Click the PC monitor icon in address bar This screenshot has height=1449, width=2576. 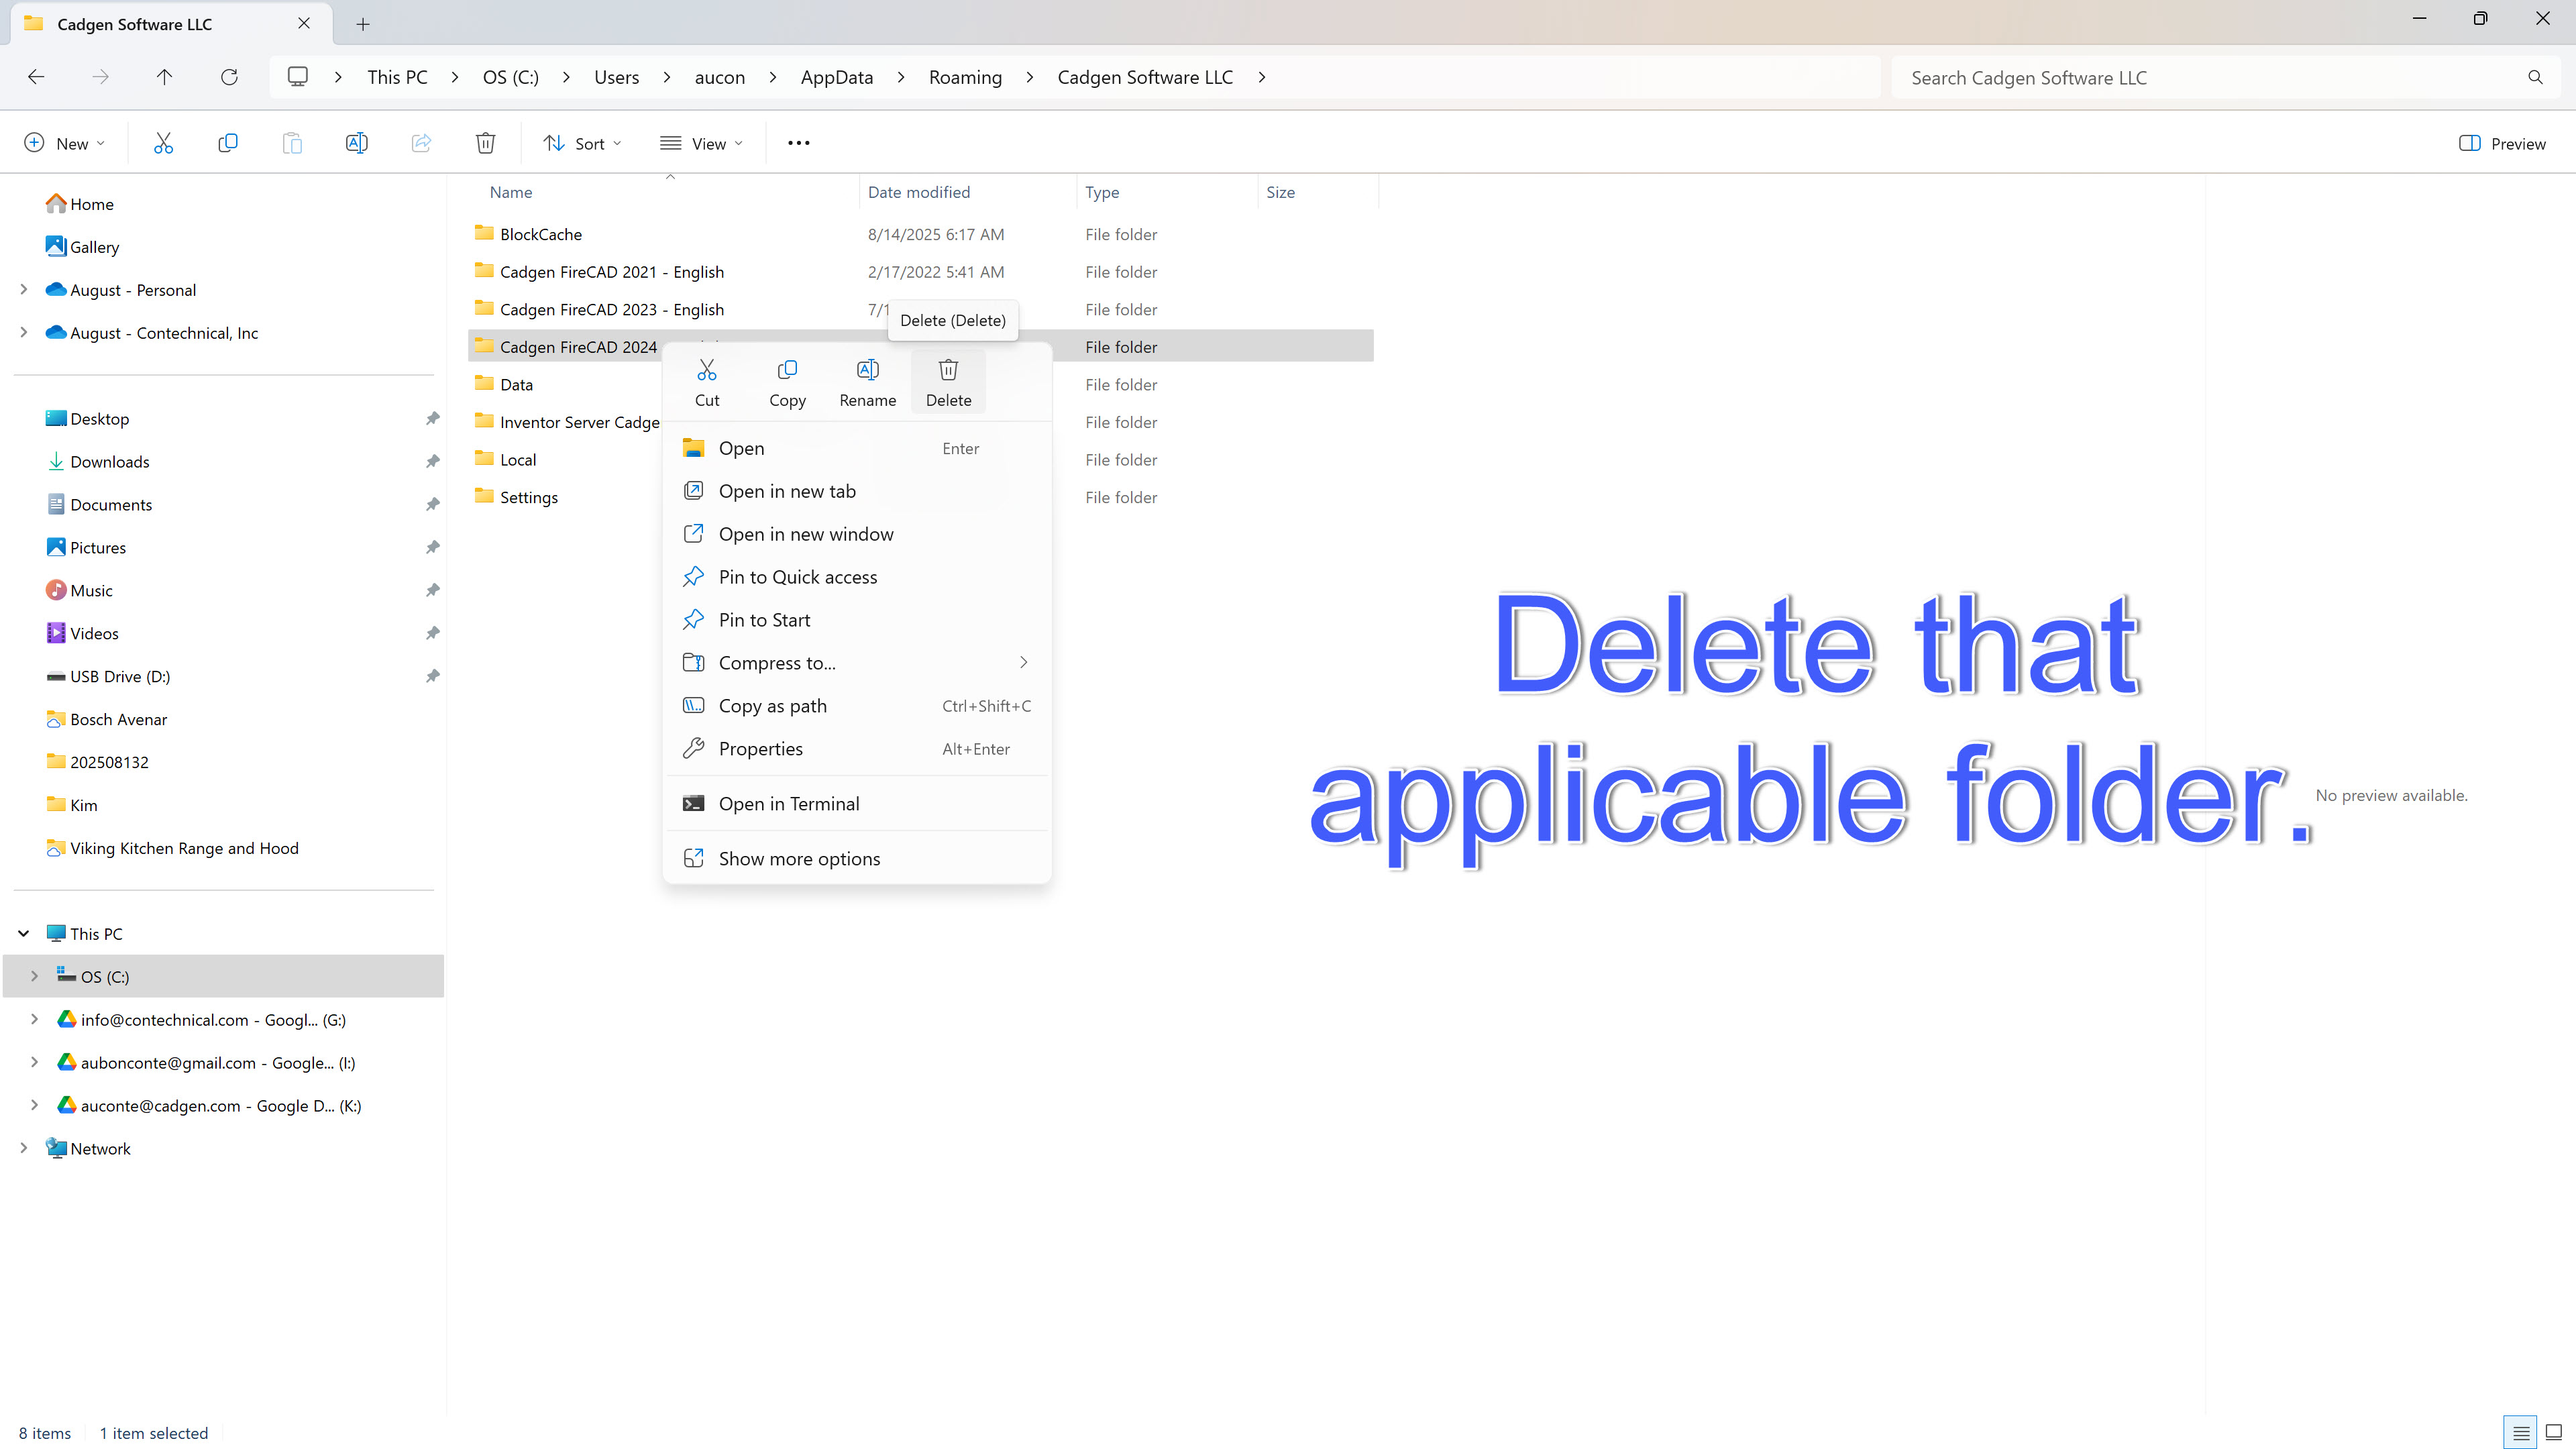click(x=298, y=77)
